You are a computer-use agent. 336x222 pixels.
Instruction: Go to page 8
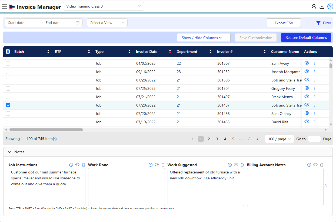pyautogui.click(x=249, y=139)
